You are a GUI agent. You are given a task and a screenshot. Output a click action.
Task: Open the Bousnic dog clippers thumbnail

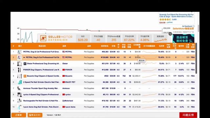(19, 76)
